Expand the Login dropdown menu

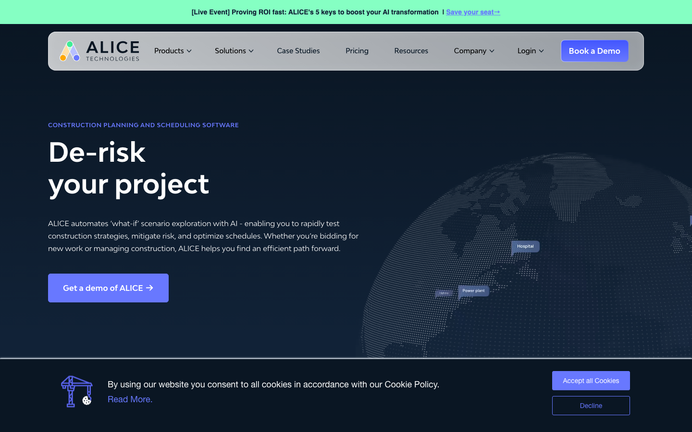coord(531,51)
